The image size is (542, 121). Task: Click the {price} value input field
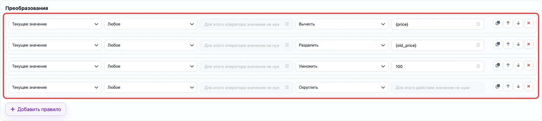click(x=437, y=24)
